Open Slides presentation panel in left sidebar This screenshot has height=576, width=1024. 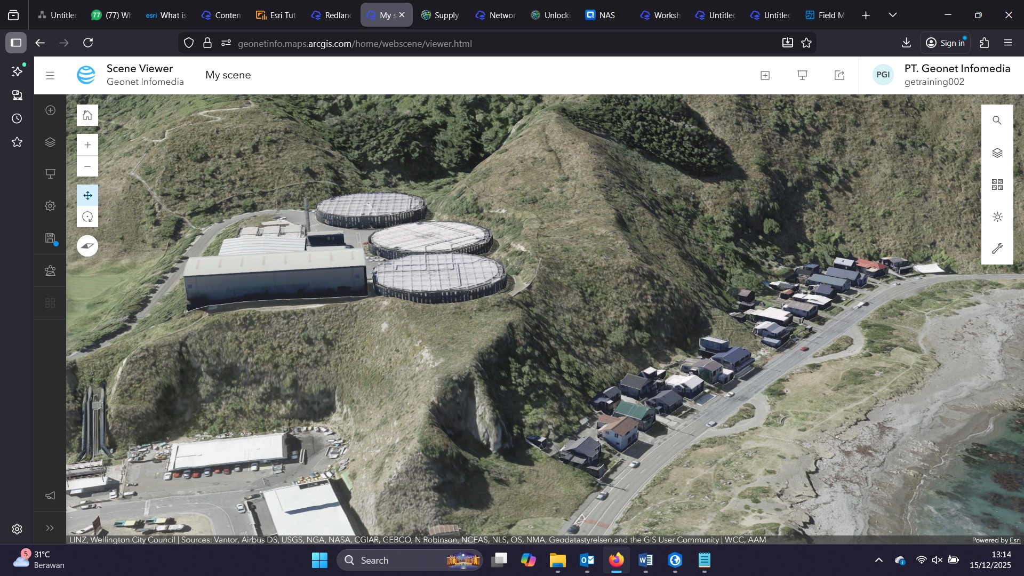tap(50, 174)
